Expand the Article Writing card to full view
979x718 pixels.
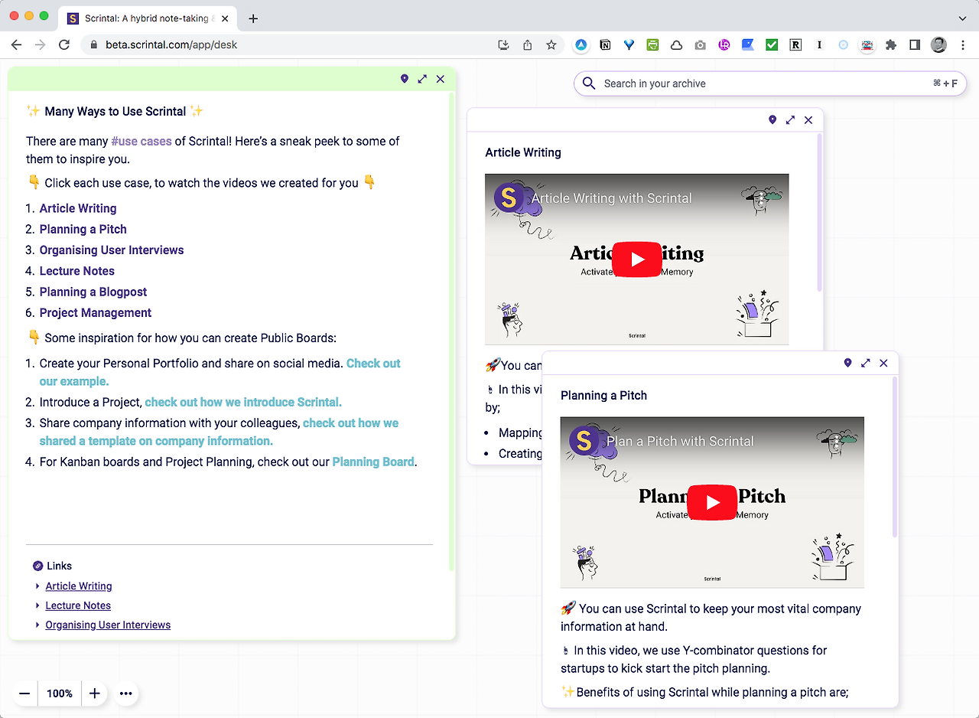pos(790,120)
